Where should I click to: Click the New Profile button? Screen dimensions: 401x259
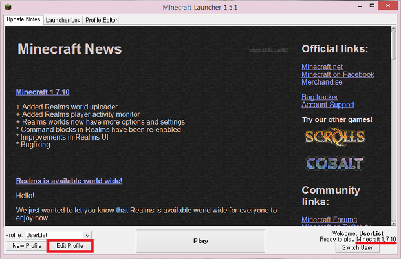(27, 245)
